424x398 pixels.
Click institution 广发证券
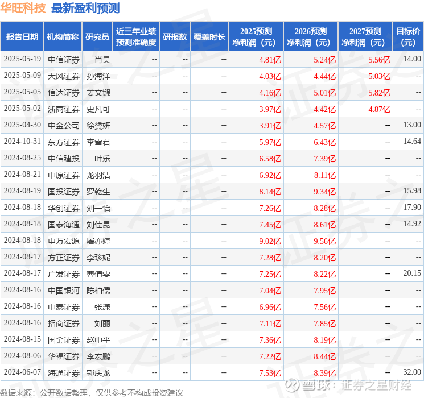64,274
